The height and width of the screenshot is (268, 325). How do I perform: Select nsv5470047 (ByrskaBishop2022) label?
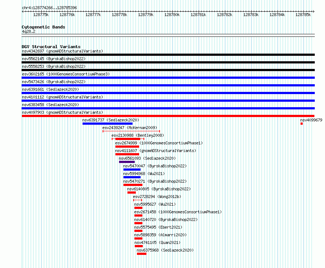(x=155, y=166)
